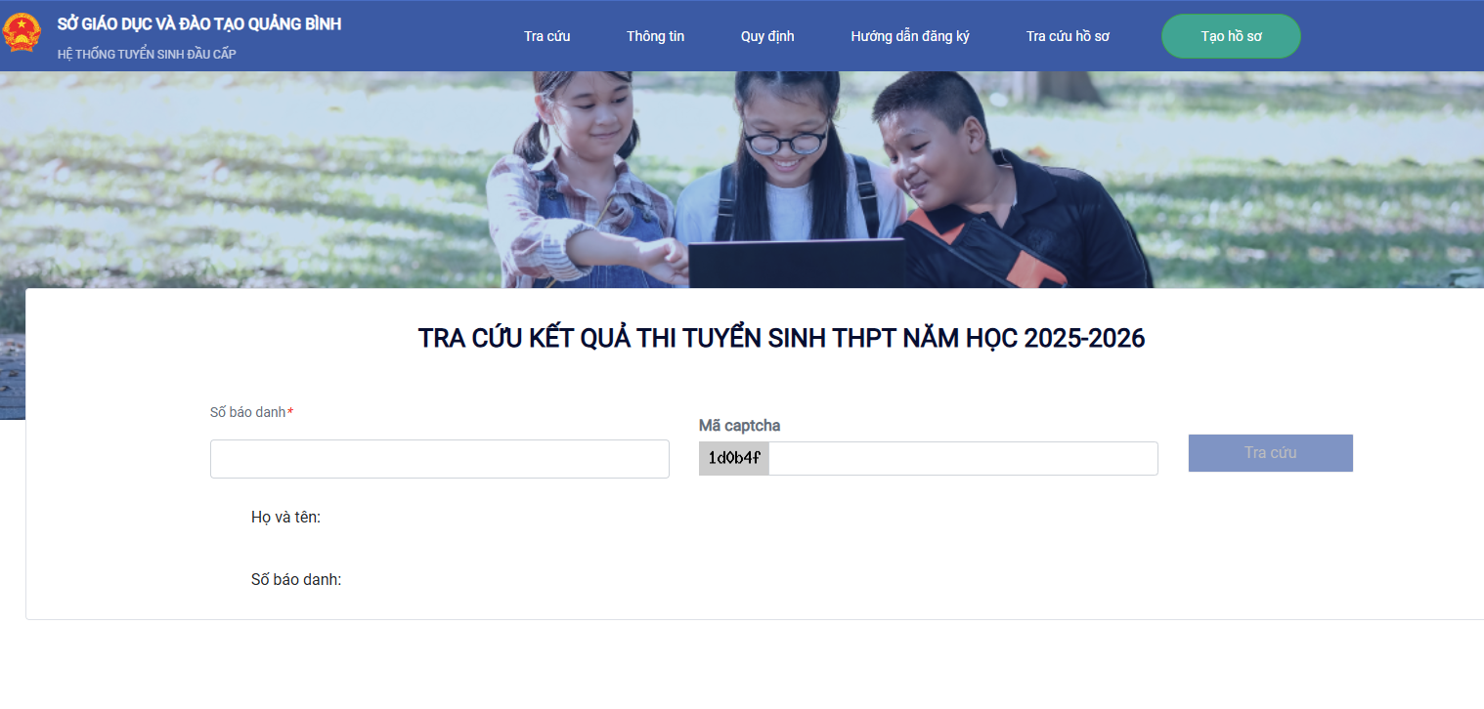Click the Số báo danh* field label

251,412
